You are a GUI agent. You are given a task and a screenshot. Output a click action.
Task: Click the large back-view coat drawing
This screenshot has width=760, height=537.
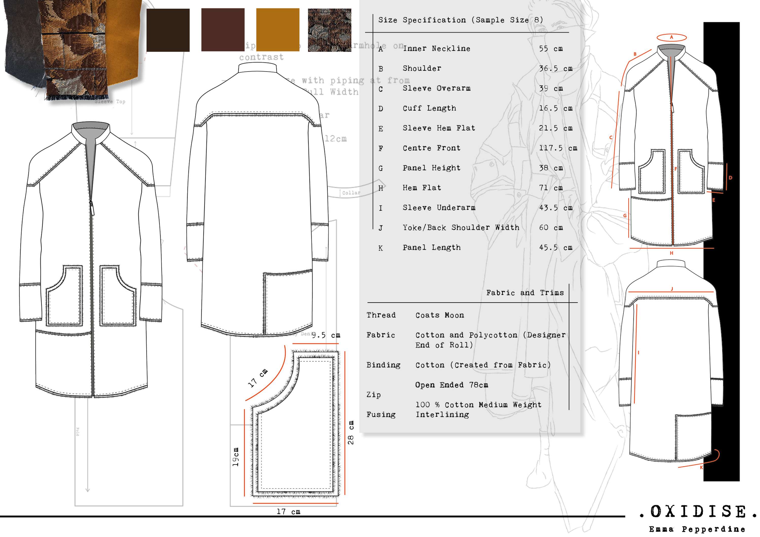tap(258, 199)
